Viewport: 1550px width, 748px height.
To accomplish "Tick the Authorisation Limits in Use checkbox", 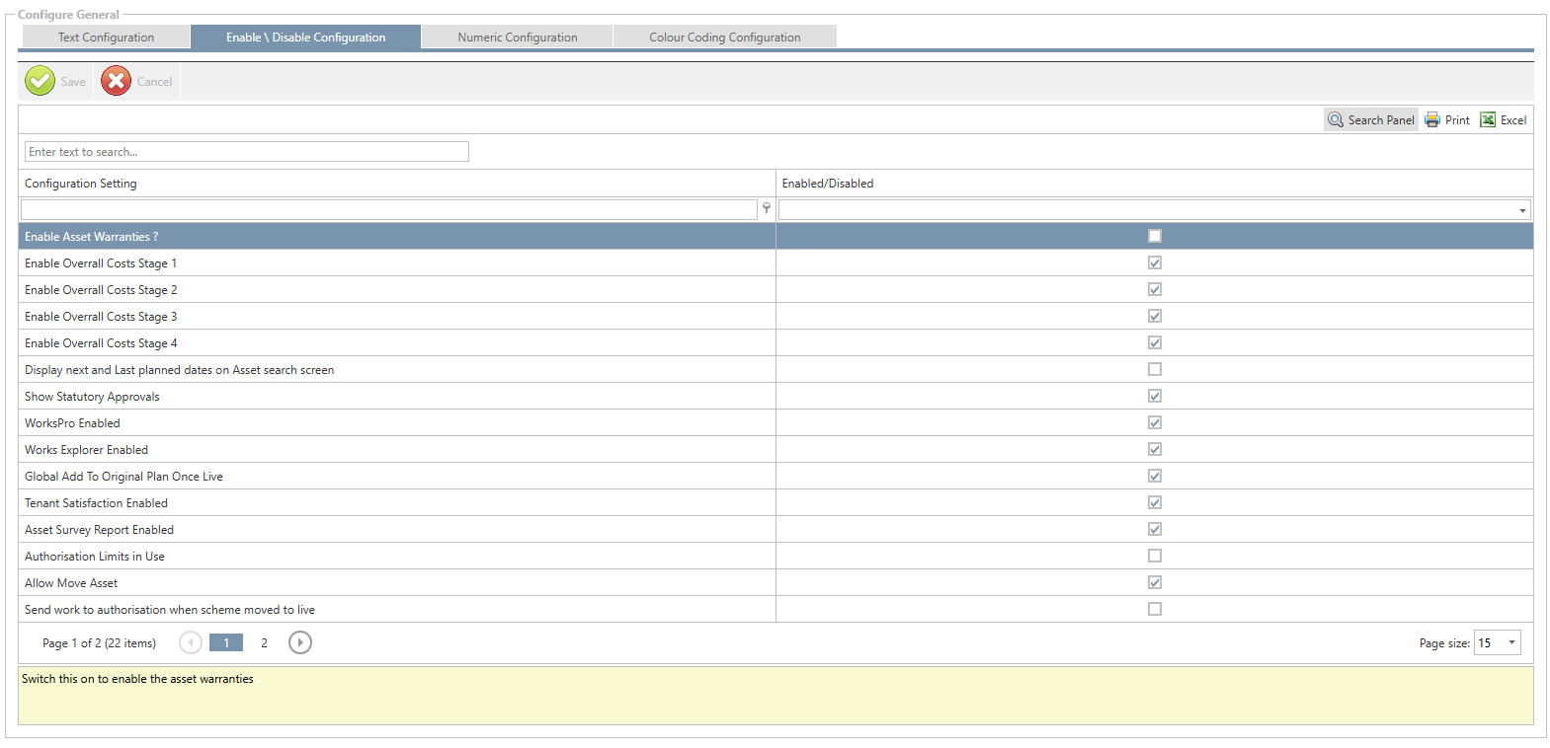I will point(1155,557).
